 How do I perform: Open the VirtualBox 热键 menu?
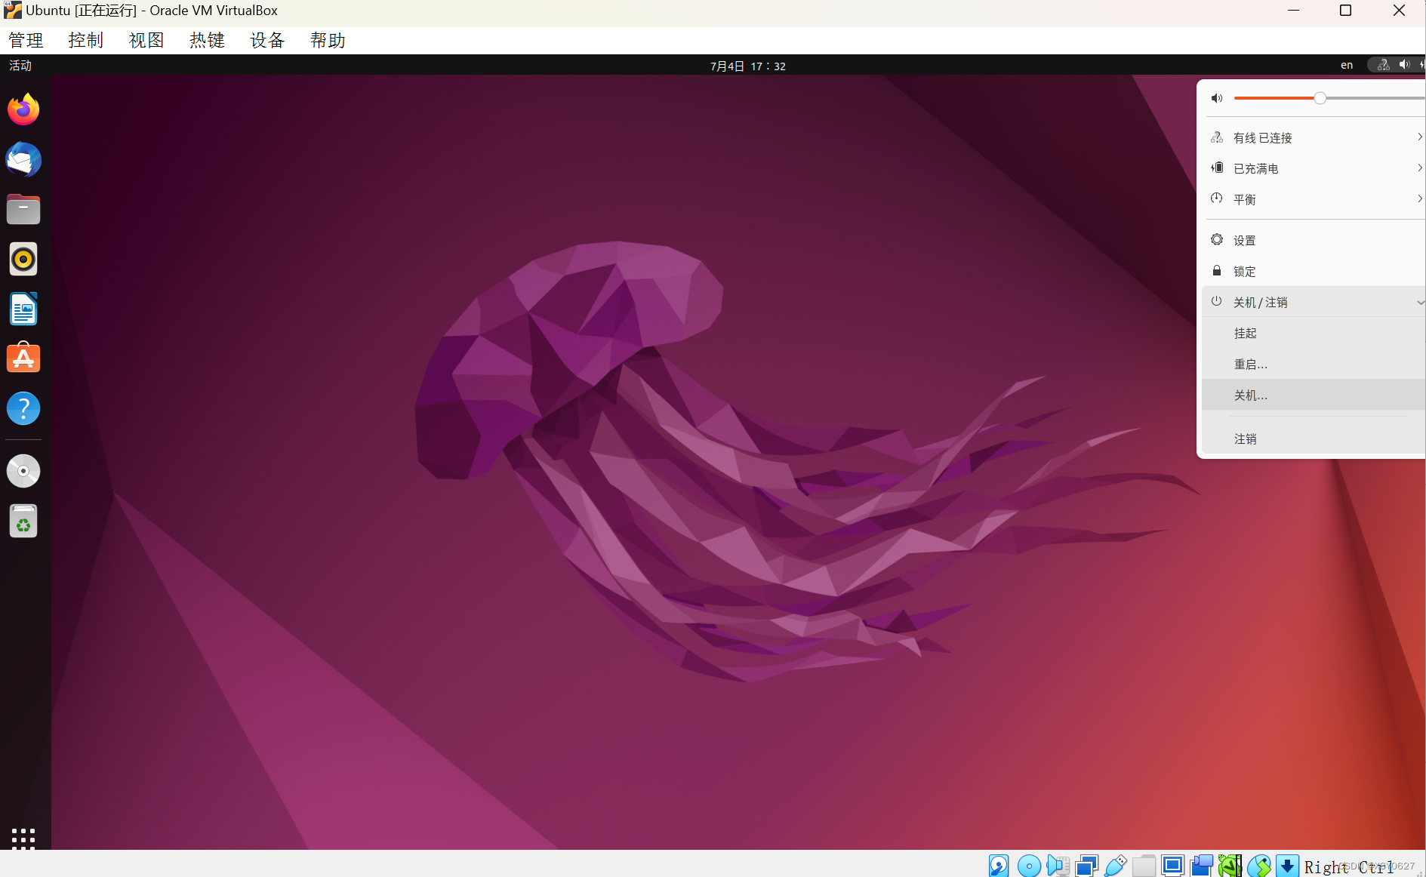pyautogui.click(x=207, y=40)
